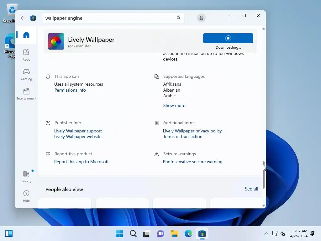See all People also view apps

(251, 189)
